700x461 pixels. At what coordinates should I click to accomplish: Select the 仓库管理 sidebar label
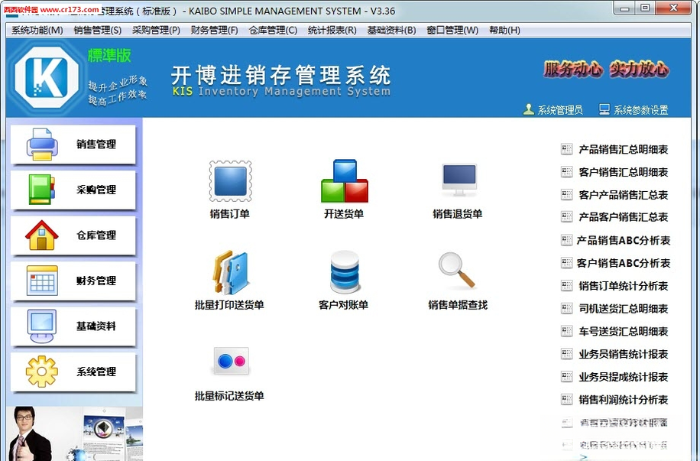(96, 235)
